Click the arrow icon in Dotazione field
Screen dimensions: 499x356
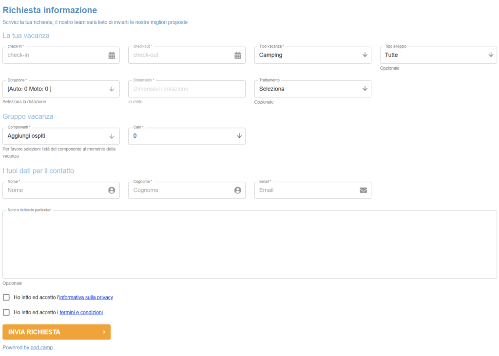(112, 89)
